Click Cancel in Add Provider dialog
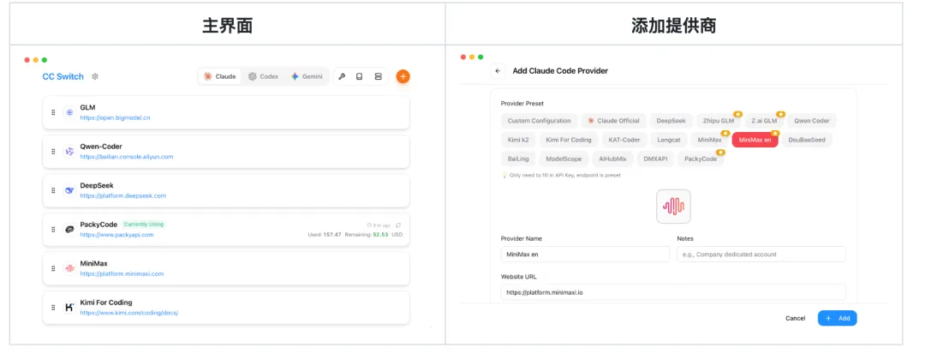 (795, 319)
